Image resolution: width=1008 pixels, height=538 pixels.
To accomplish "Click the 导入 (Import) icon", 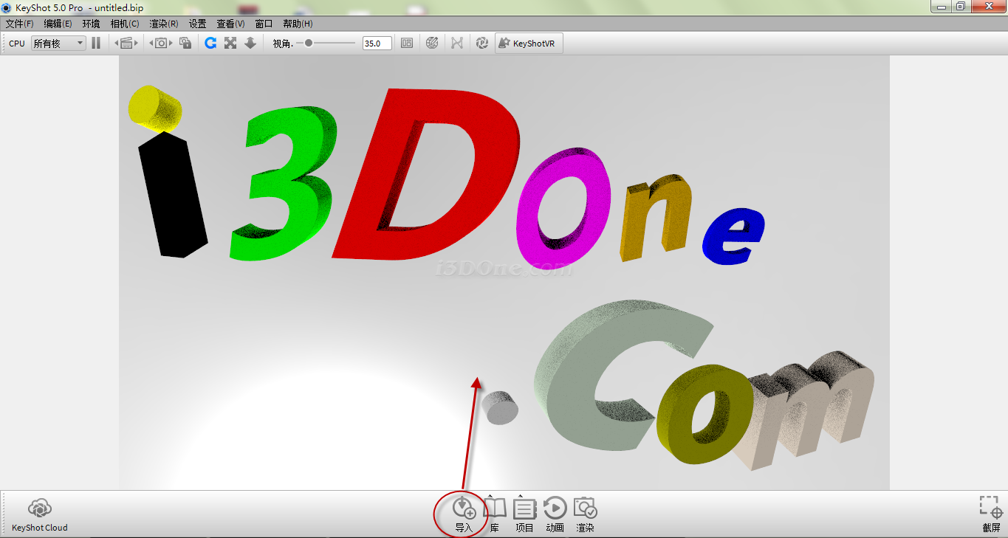I will tap(463, 508).
